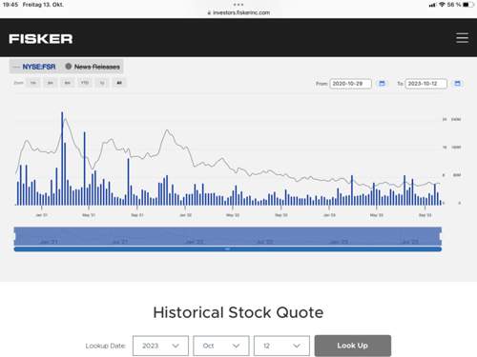Open the hamburger menu icon
477x357 pixels.
[x=462, y=38]
